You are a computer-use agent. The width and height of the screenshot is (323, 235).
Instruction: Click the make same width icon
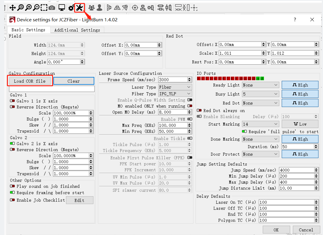(x=178, y=8)
